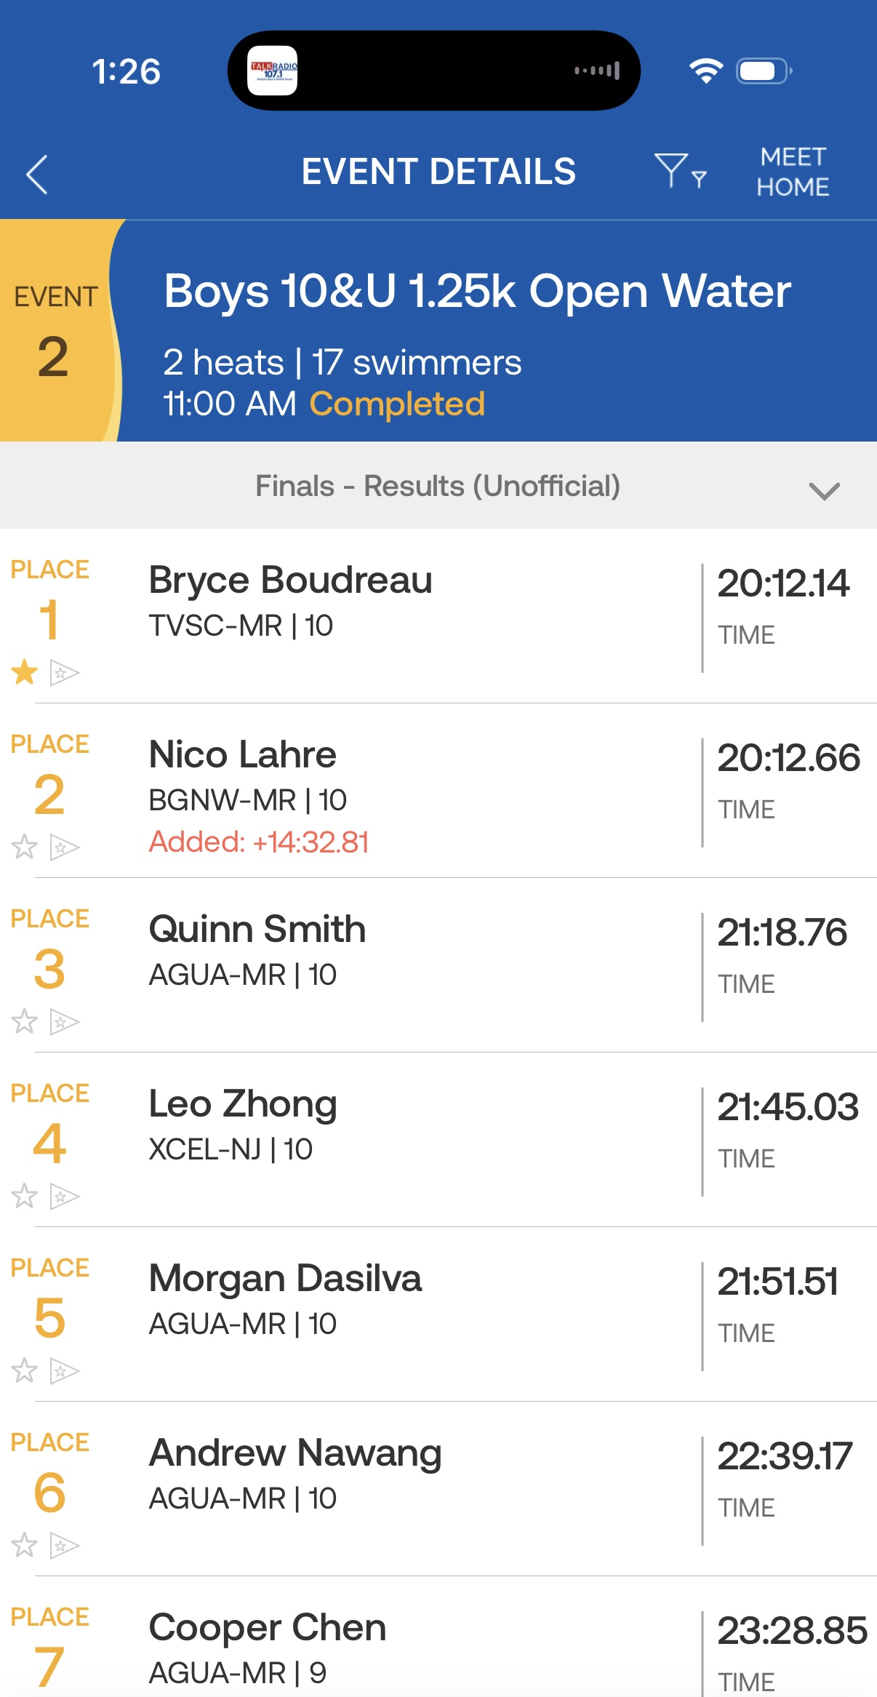This screenshot has width=877, height=1697.
Task: Unfavorite Bryce Boudreau's gold star
Action: [x=25, y=672]
